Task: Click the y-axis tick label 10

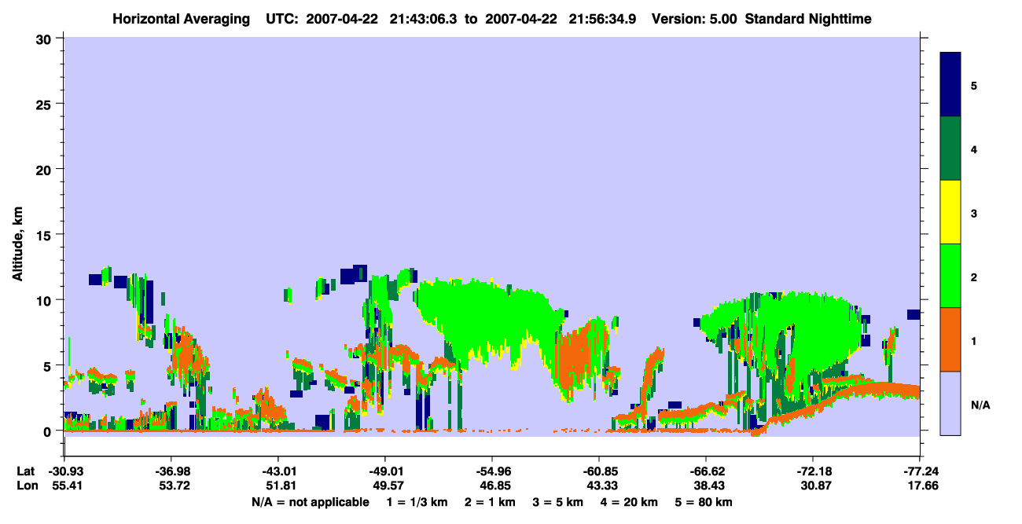Action: click(46, 300)
